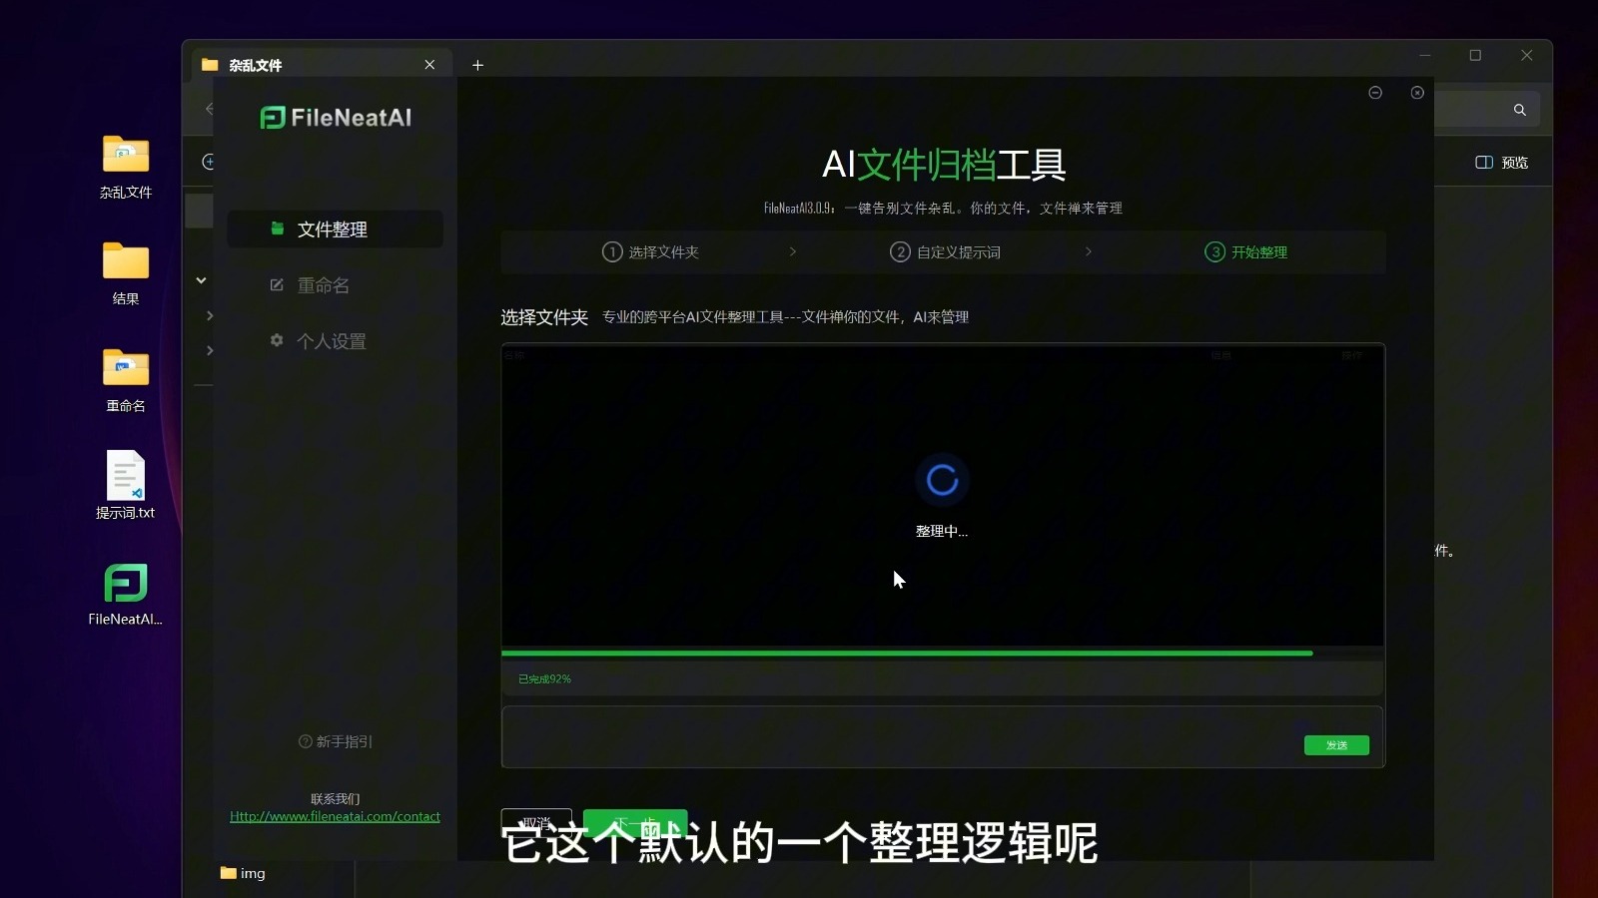Minimize the FileNeatAI app with its circle-minus icon

pyautogui.click(x=1375, y=93)
